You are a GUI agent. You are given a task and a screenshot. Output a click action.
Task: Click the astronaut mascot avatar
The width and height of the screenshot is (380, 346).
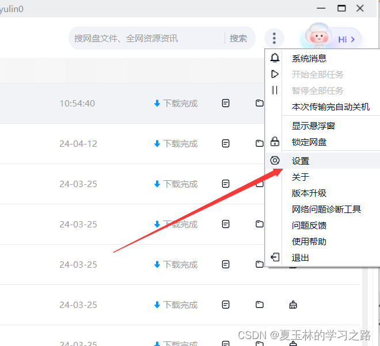(x=318, y=35)
